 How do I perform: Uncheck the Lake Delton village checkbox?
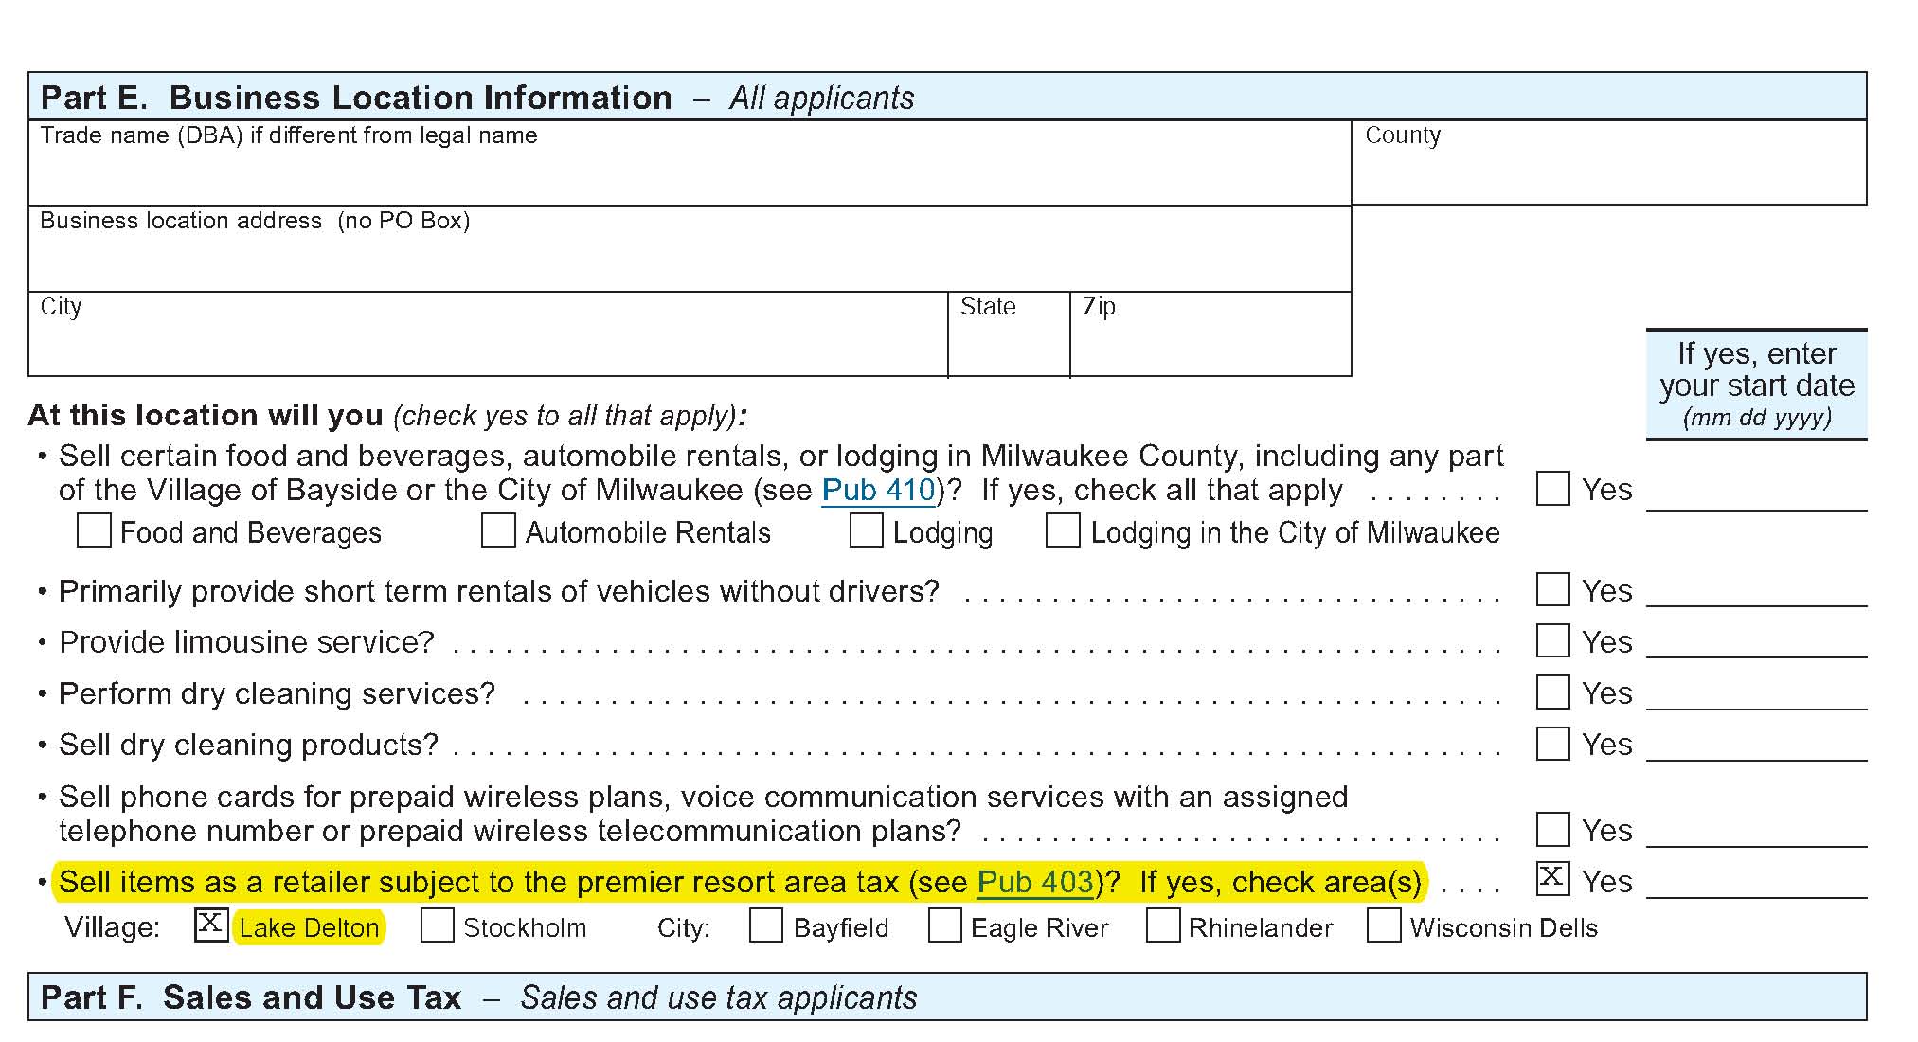coord(210,926)
